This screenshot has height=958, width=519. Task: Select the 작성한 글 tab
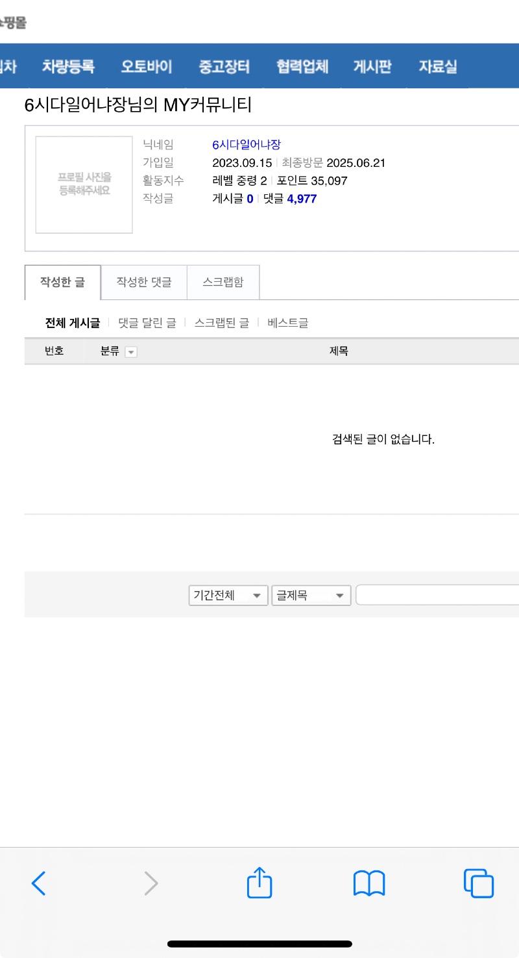point(62,282)
